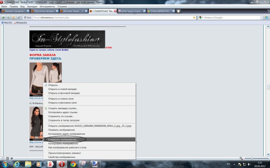Launch Internet Explorer from the taskbar
The height and width of the screenshot is (168, 270).
point(17,164)
